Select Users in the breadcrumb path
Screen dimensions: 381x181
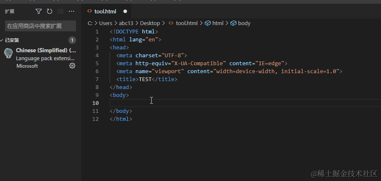(x=106, y=23)
